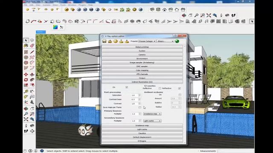Click the first curved-arrow icon in third toolbar row
Image resolution: width=273 pixels, height=153 pixels.
pyautogui.click(x=27, y=21)
